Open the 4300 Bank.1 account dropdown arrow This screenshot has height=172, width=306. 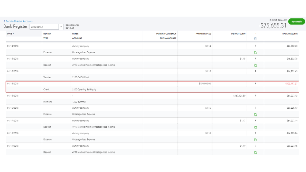(61, 27)
